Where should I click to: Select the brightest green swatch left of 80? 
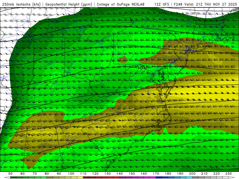click(x=44, y=178)
